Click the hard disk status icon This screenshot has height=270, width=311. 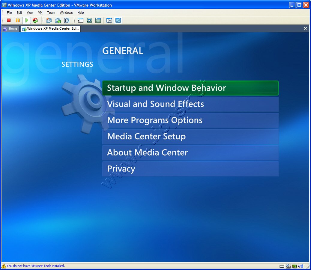click(x=282, y=266)
